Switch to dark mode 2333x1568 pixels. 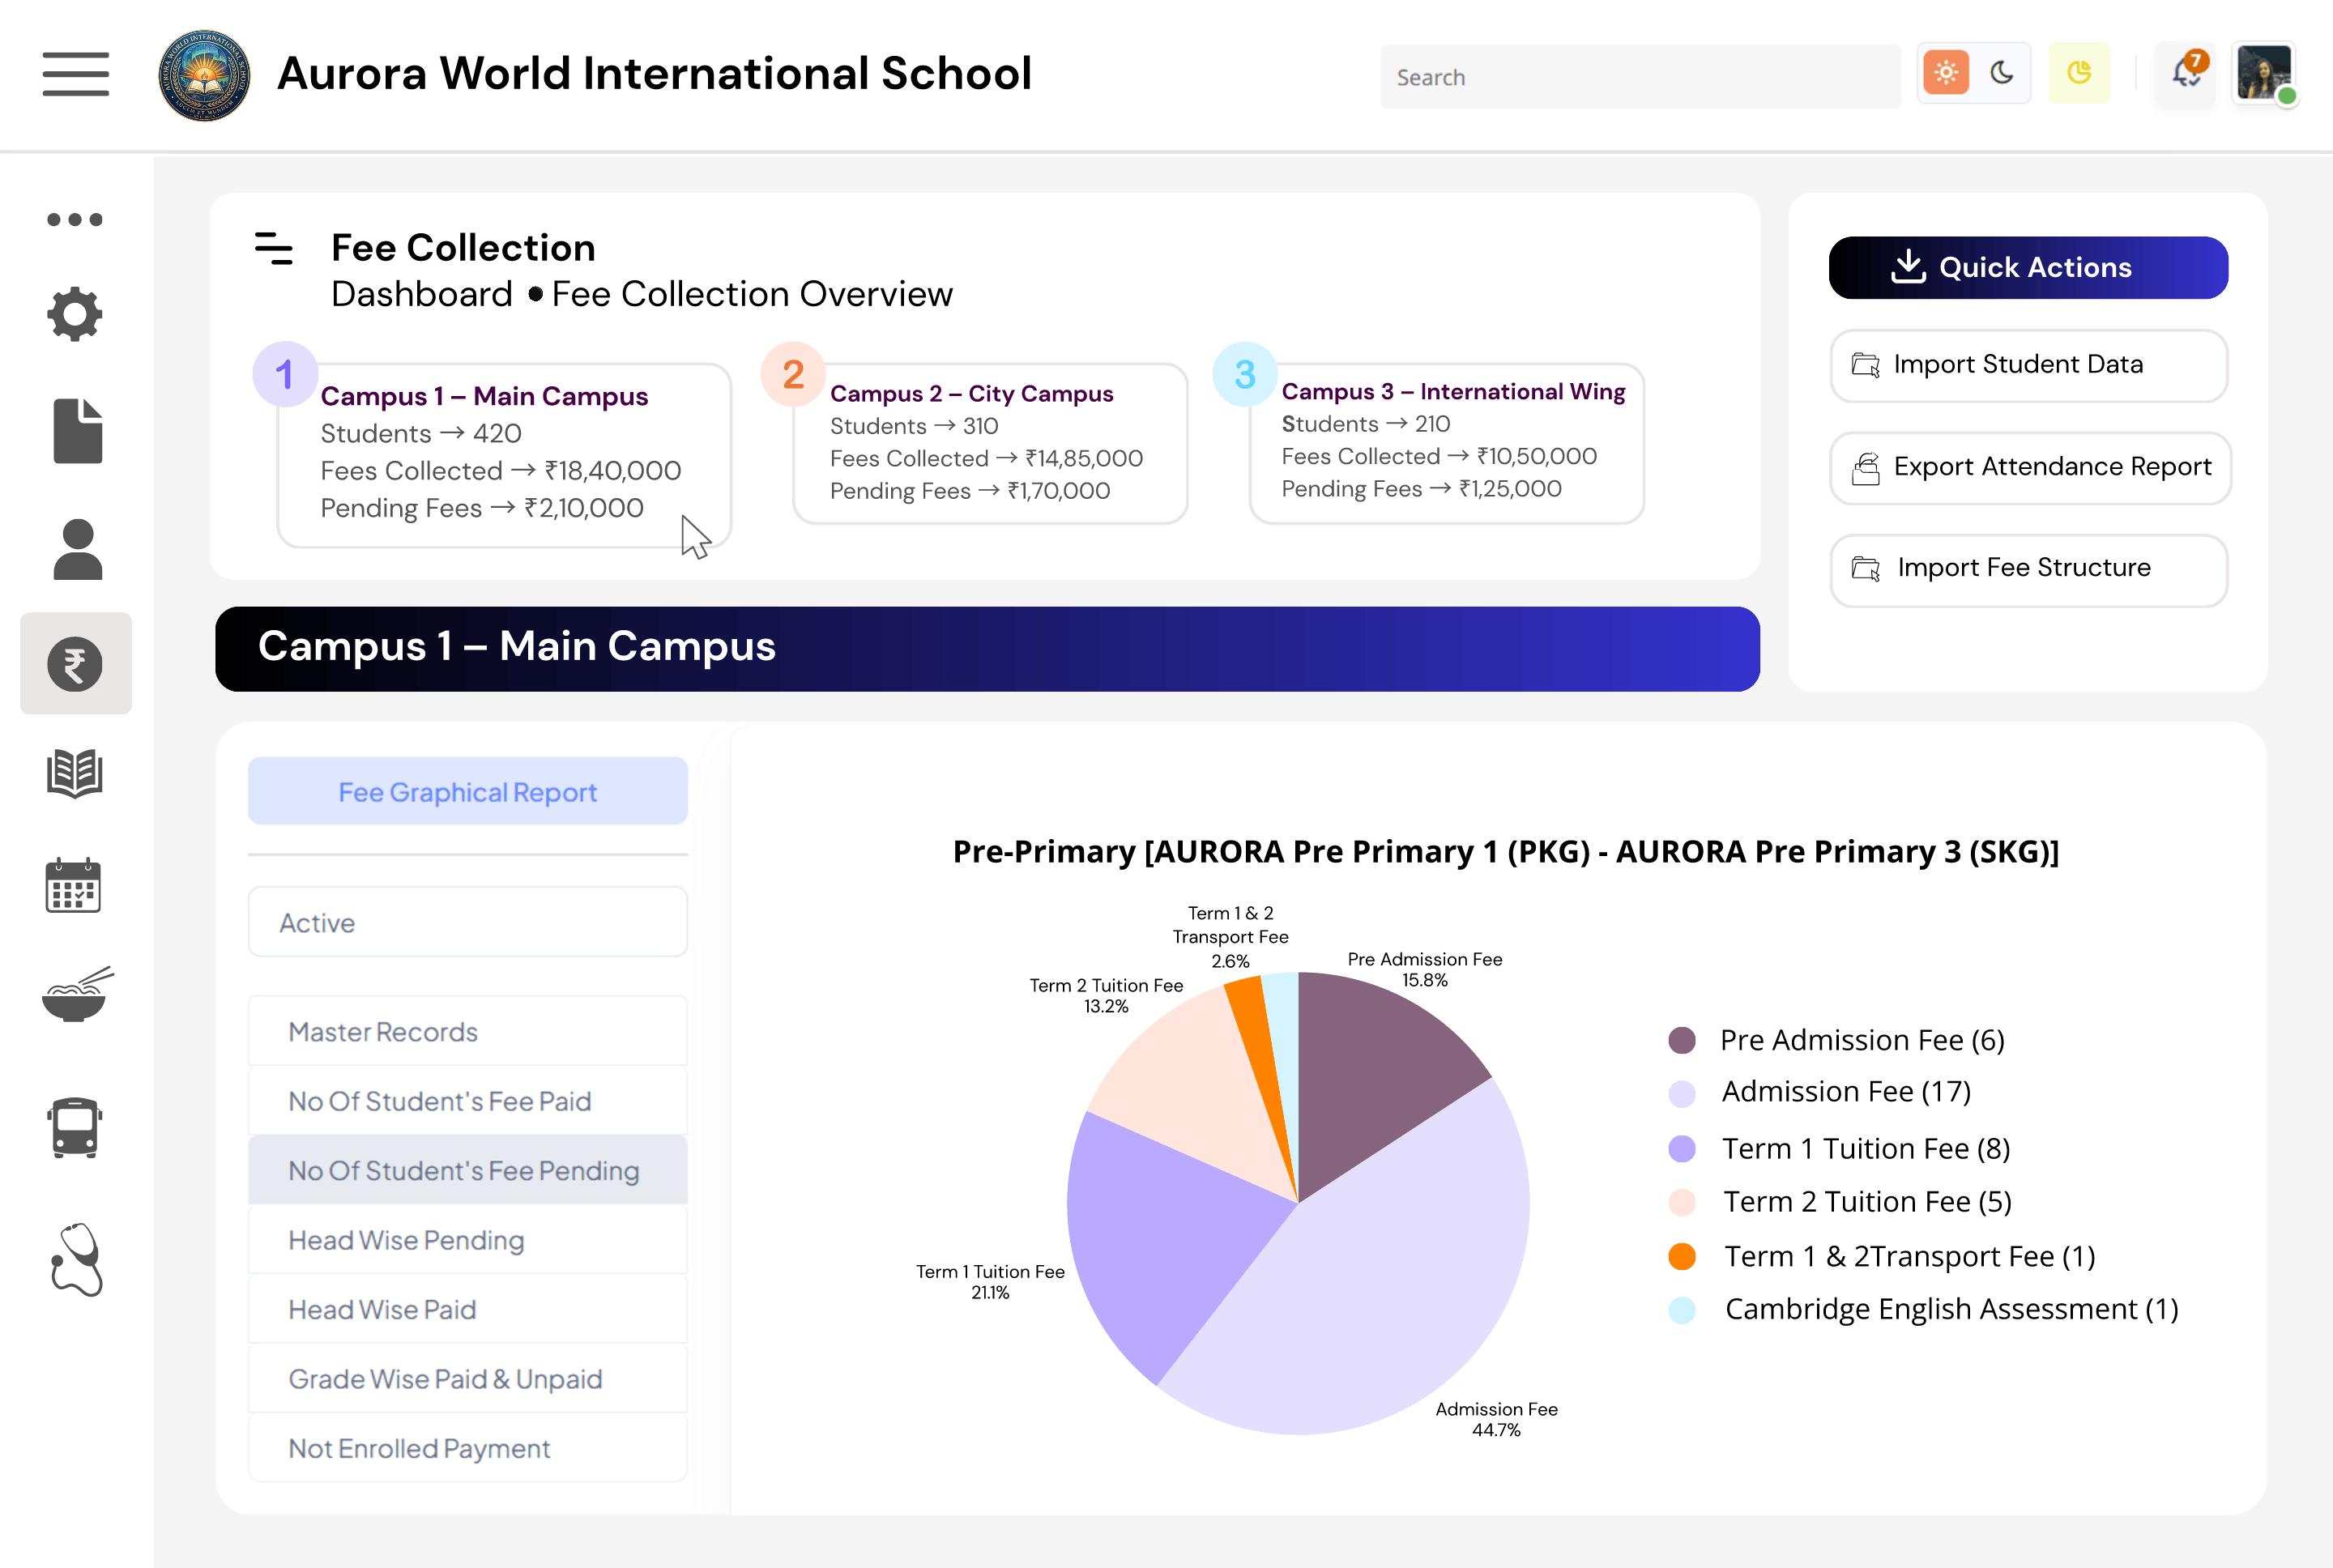pos(2003,73)
